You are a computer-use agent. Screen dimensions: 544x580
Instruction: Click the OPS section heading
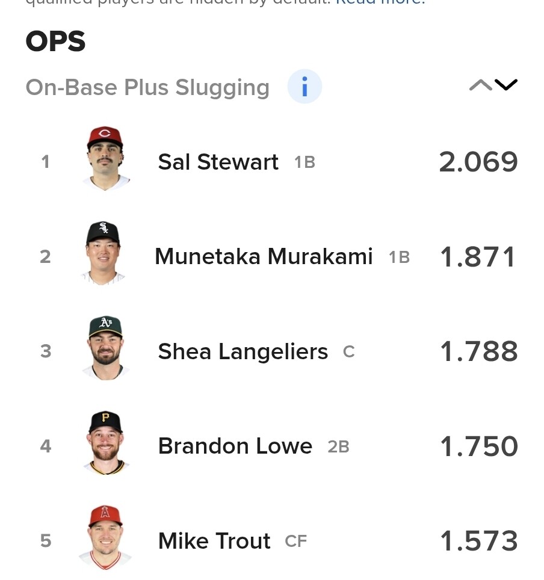tap(55, 41)
